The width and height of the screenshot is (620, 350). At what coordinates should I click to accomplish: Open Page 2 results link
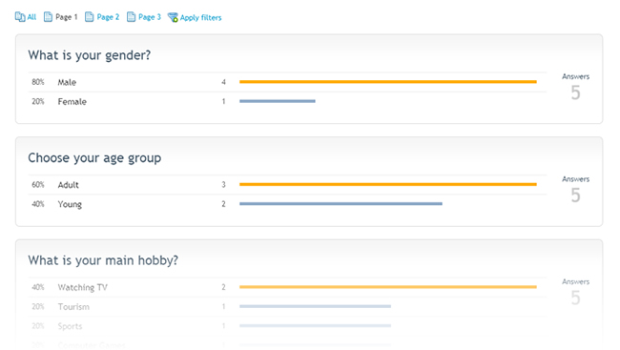click(108, 17)
